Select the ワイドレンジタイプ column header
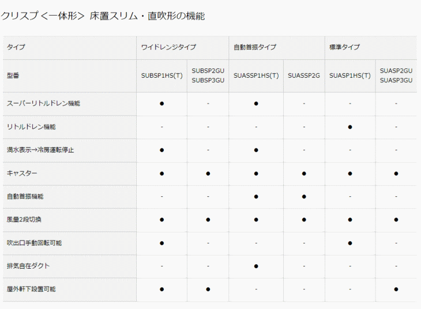Viewport: 421px width, 309px height. [168, 47]
